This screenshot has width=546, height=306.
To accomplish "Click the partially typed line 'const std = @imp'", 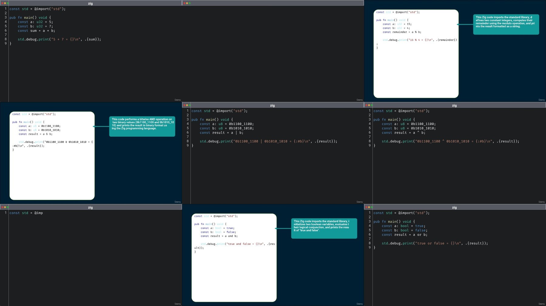I will 26,213.
